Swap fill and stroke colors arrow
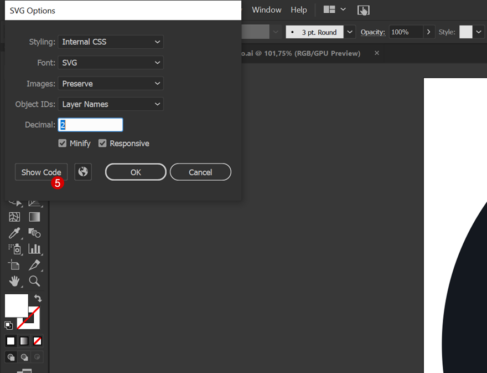Viewport: 487px width, 373px height. pyautogui.click(x=38, y=298)
